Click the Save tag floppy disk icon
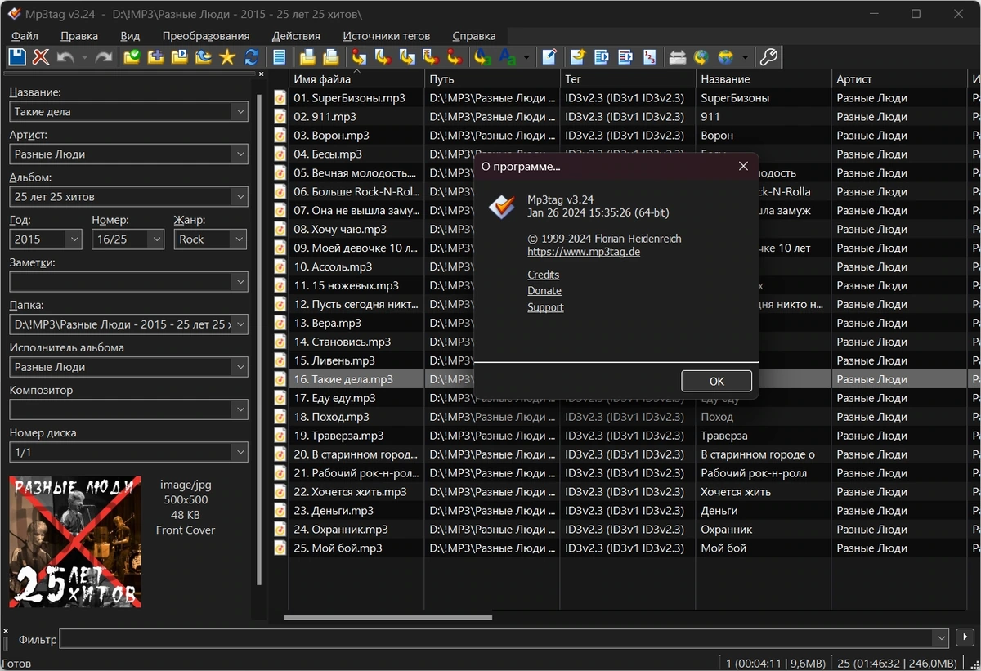Image resolution: width=981 pixels, height=671 pixels. point(17,57)
